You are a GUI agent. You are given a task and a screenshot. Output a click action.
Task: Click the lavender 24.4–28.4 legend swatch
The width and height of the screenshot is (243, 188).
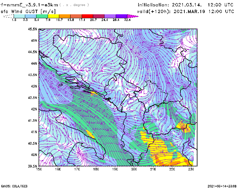(110, 16)
